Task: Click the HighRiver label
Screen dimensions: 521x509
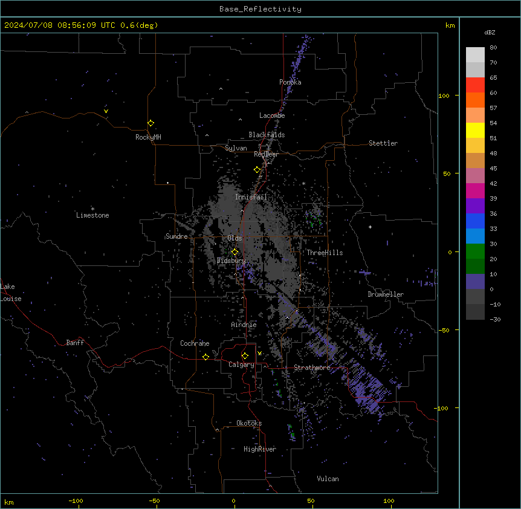Action: click(x=260, y=449)
